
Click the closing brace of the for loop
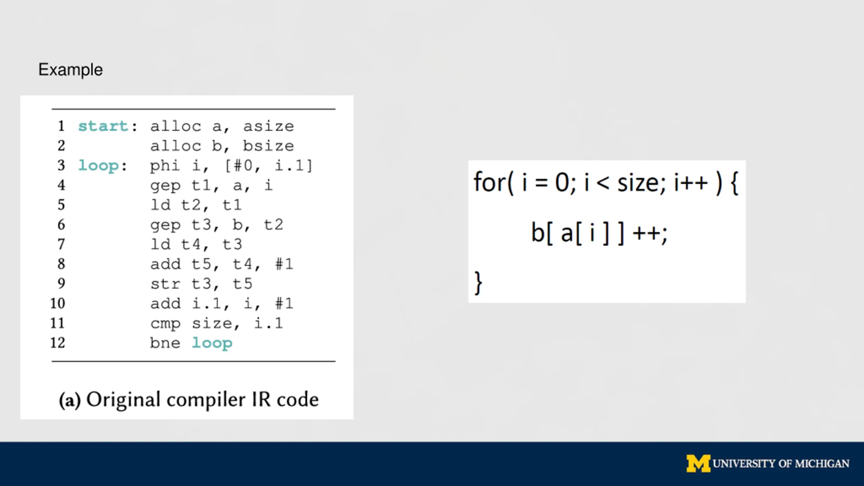478,283
